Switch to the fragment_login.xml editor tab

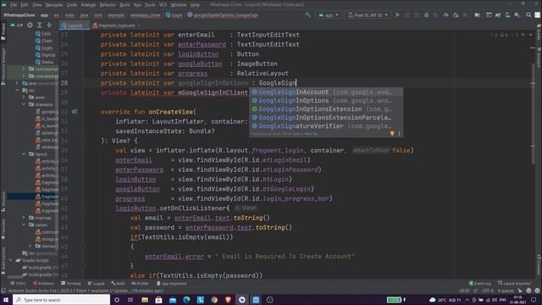pos(116,25)
